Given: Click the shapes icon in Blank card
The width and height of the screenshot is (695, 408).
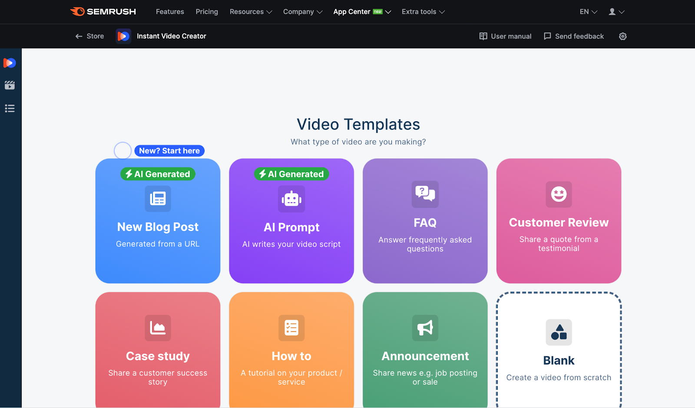Looking at the screenshot, I should [559, 332].
